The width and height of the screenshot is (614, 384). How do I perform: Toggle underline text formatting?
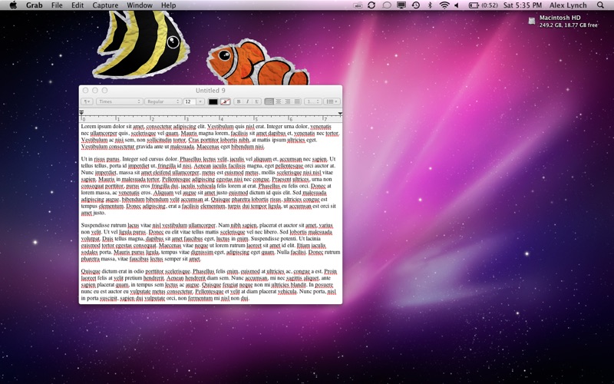pyautogui.click(x=256, y=101)
